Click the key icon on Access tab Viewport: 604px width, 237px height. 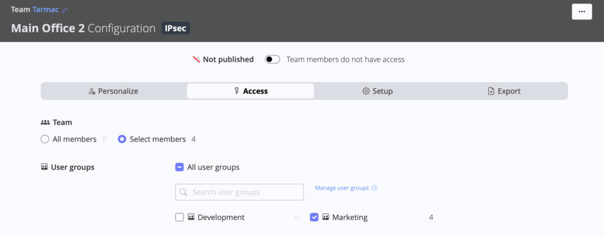(x=237, y=91)
